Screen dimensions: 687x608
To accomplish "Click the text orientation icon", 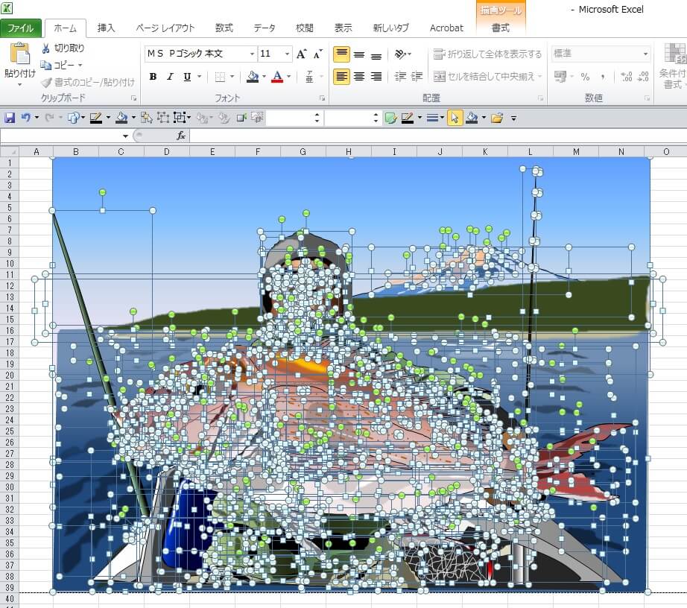I will pos(400,54).
